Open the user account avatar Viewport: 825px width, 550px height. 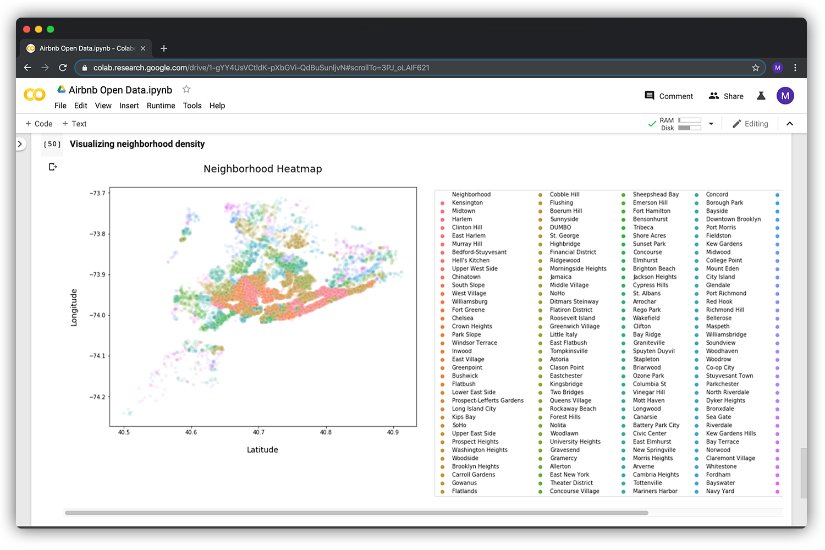(785, 96)
